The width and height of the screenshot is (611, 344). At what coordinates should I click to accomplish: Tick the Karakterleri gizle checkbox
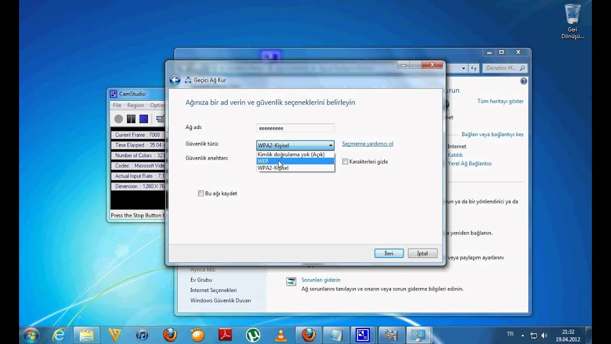[x=345, y=162]
